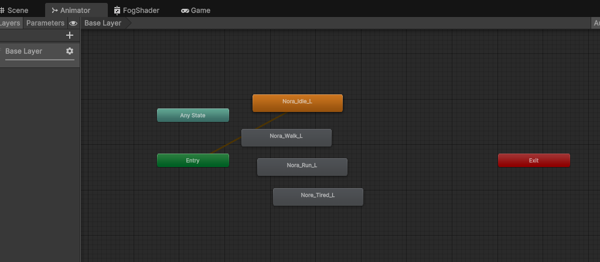600x262 pixels.
Task: Click the plus icon to add layer
Action: point(70,35)
